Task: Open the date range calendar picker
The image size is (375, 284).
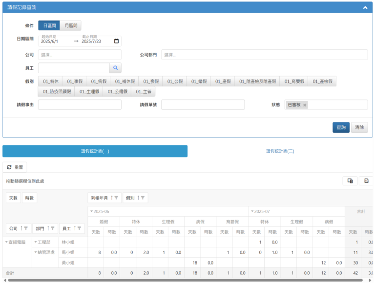Action: point(116,41)
